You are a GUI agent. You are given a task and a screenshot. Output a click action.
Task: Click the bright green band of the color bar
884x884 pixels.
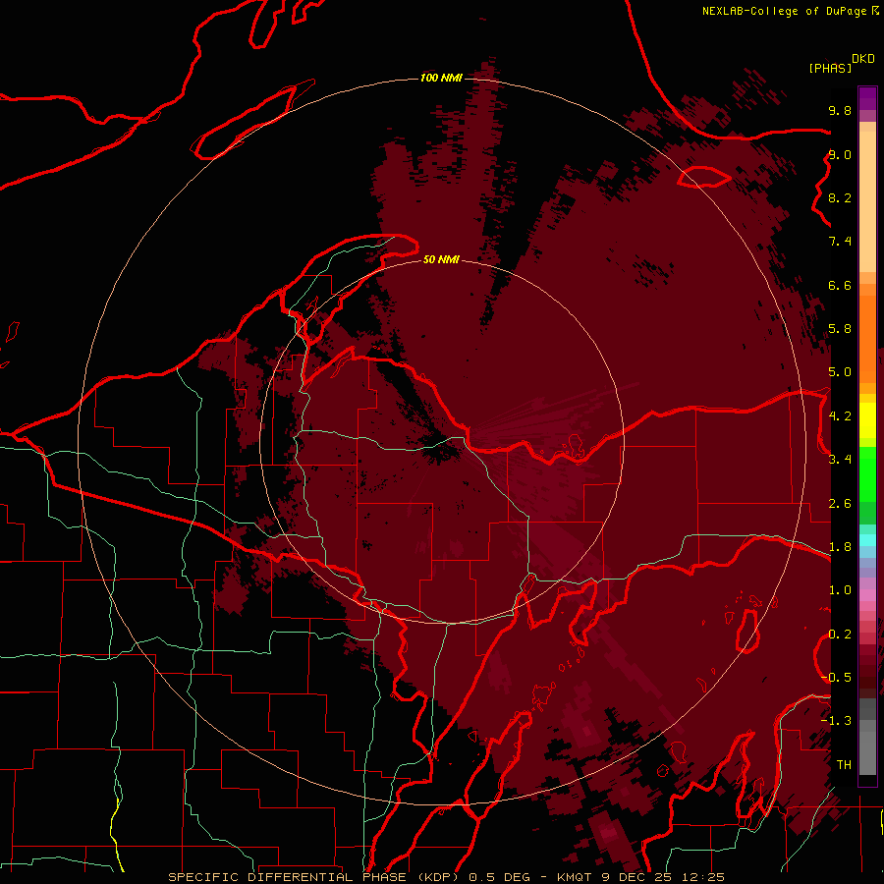(x=867, y=475)
